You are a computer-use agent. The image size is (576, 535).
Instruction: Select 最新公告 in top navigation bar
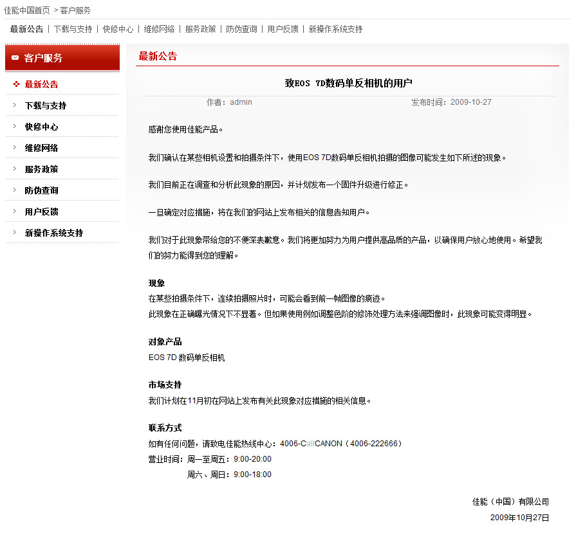coord(26,29)
